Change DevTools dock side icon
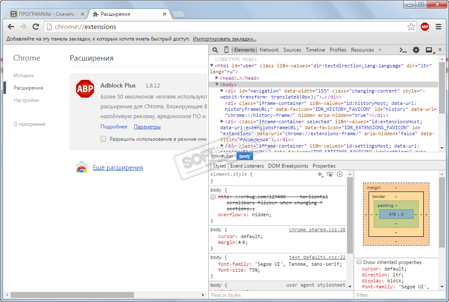The width and height of the screenshot is (449, 302). pyautogui.click(x=429, y=50)
